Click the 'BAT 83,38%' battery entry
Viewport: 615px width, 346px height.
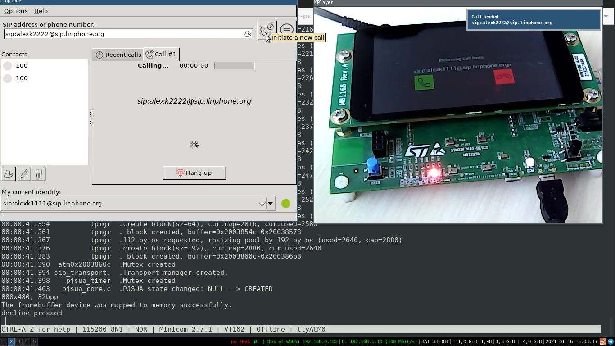click(x=435, y=341)
